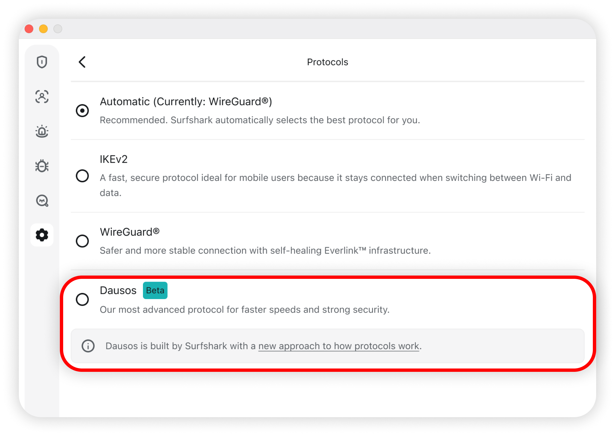Click the info icon in Dausos note

tap(88, 346)
